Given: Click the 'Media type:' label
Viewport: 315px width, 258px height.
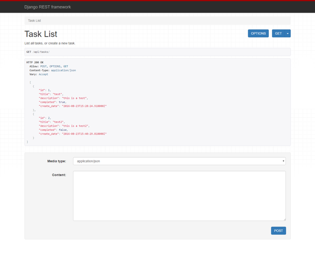Looking at the screenshot, I should [57, 161].
